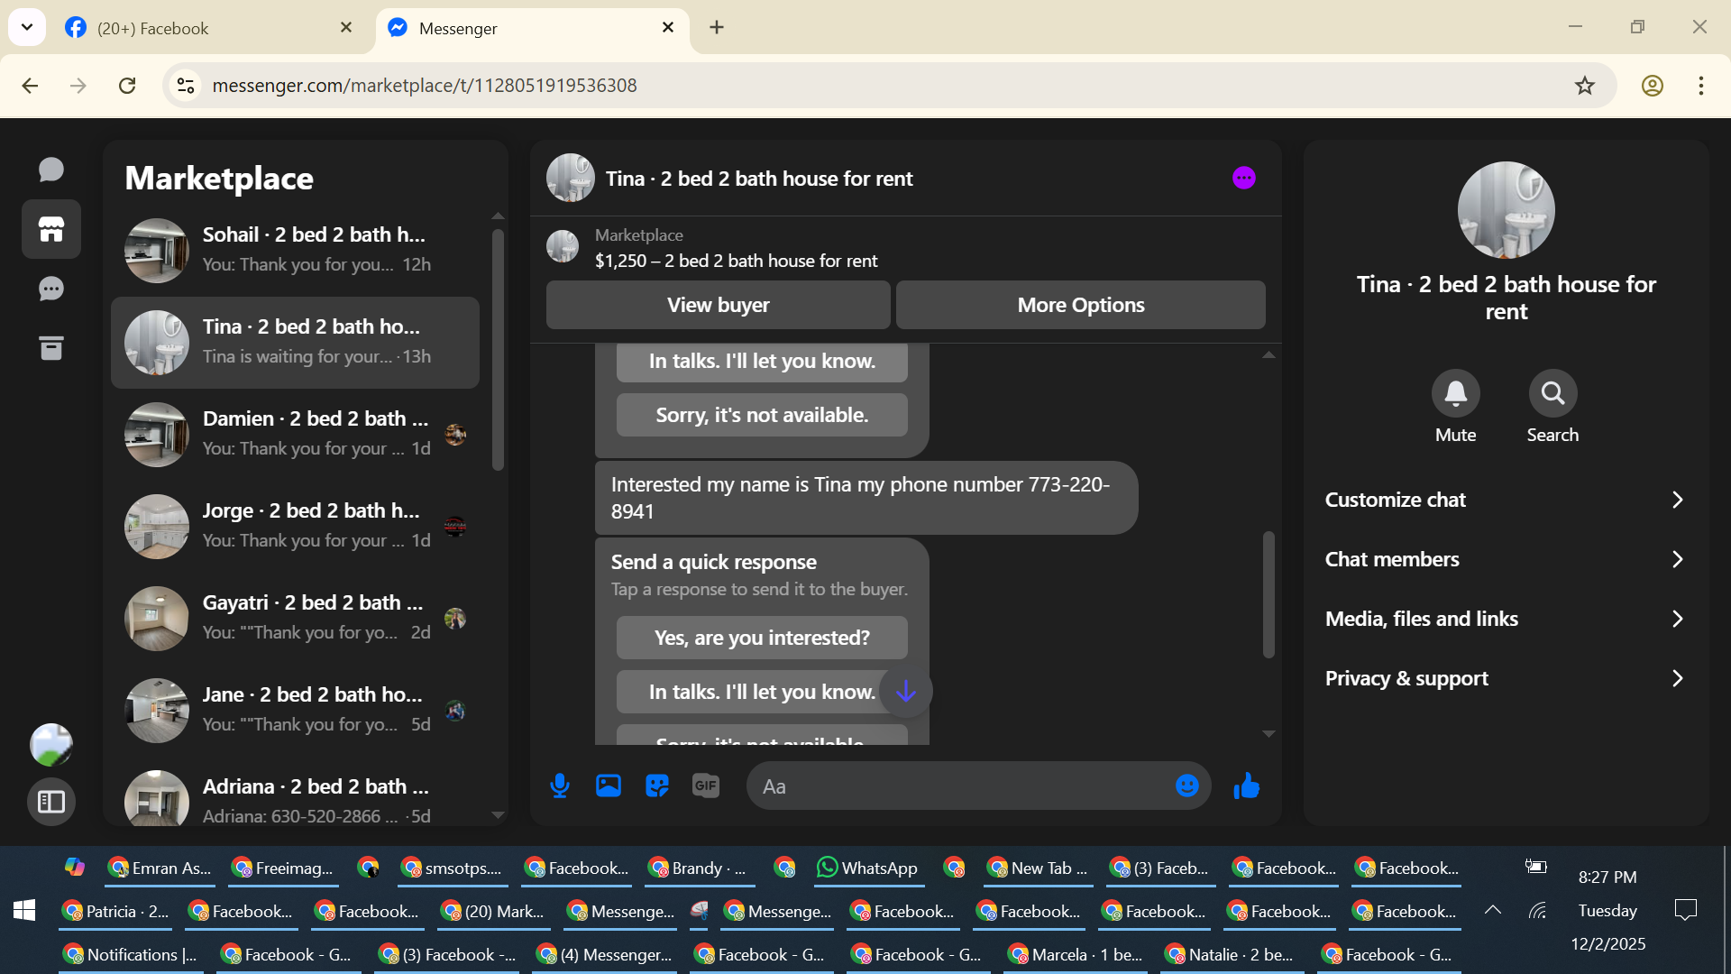Image resolution: width=1731 pixels, height=974 pixels.
Task: Open the emoji picker in message box
Action: 1186,786
